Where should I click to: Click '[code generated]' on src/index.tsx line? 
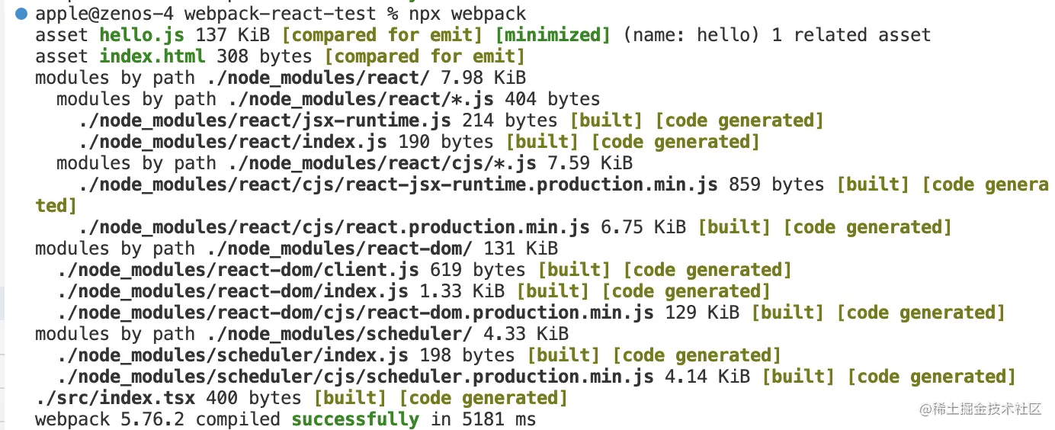(x=483, y=398)
